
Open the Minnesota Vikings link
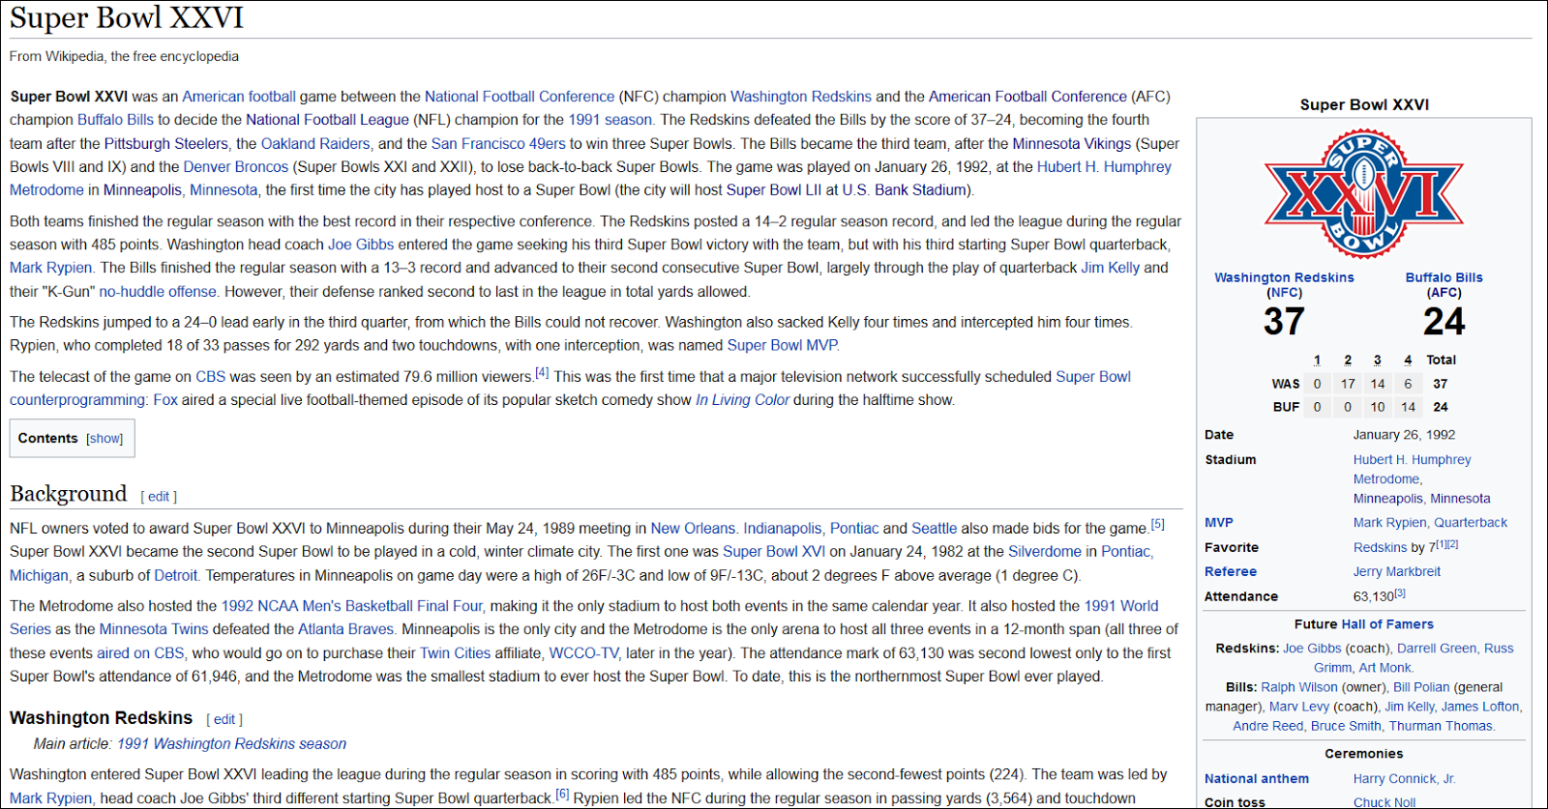[x=1072, y=144]
